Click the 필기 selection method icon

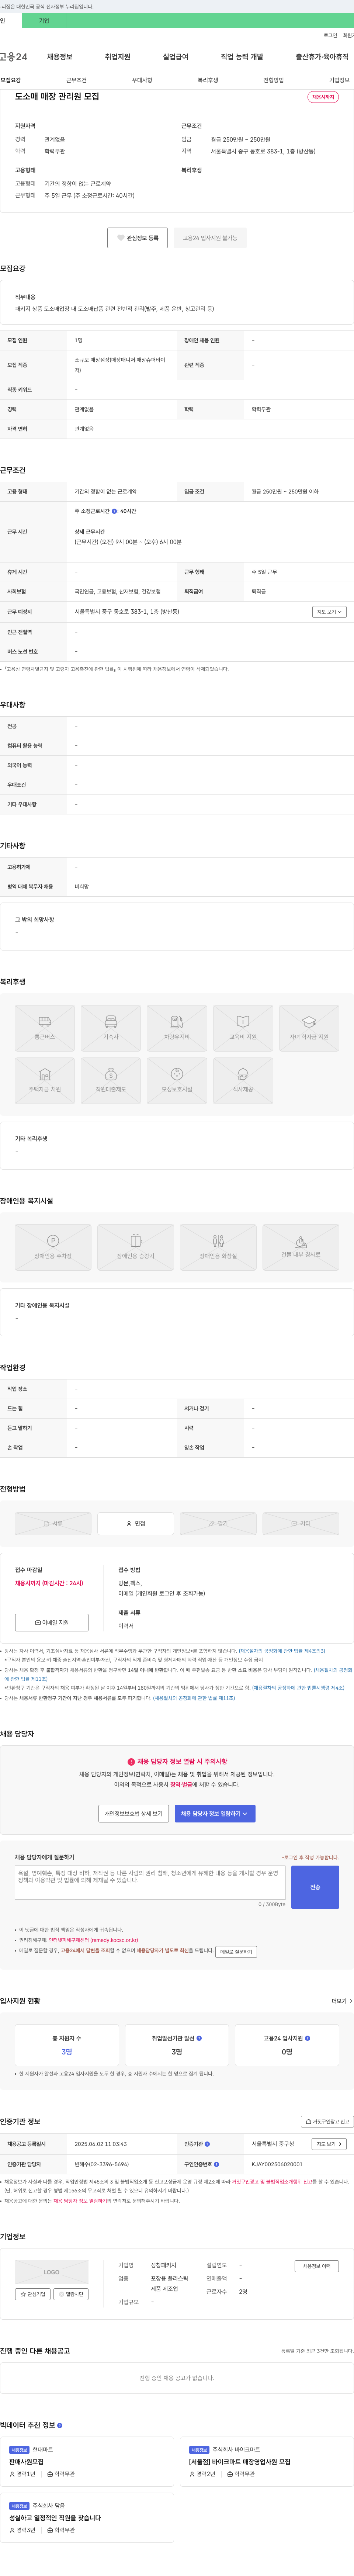(218, 1523)
